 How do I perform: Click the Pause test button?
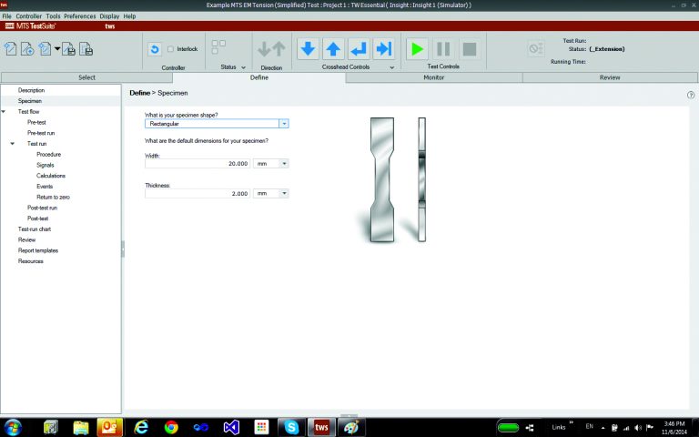click(x=443, y=49)
